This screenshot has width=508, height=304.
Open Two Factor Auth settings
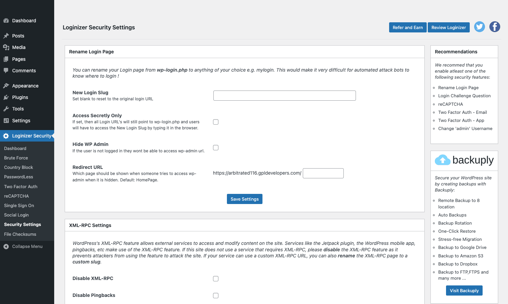[x=21, y=186]
